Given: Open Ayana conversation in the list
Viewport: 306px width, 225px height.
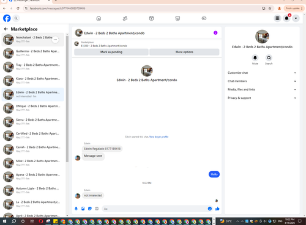Looking at the screenshot, I should point(33,177).
